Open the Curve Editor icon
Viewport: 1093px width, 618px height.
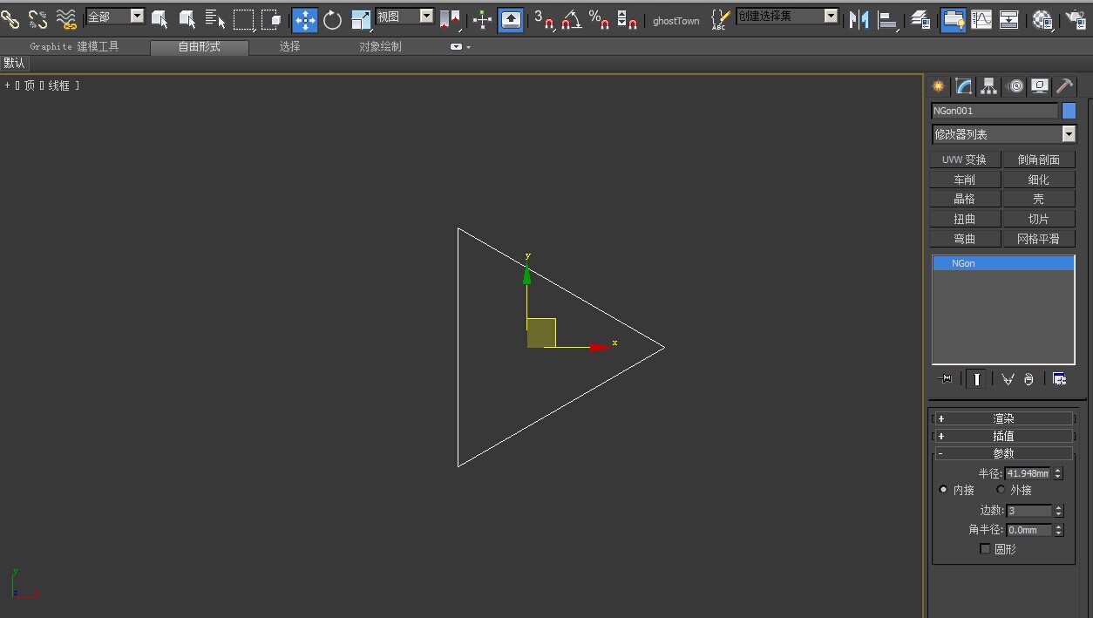[x=981, y=19]
